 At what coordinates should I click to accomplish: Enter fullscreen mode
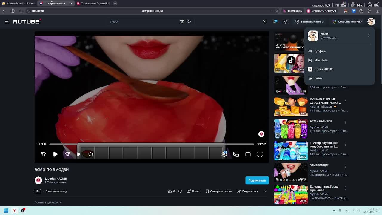coord(260,154)
